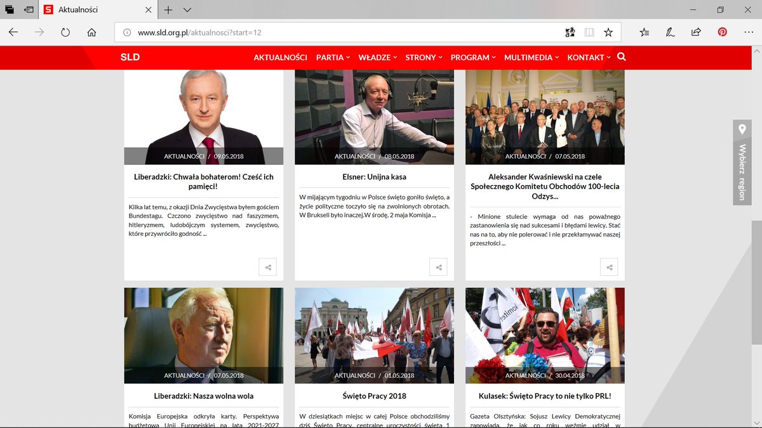Click Elsner radio studio photo thumbnail
762x428 pixels.
point(374,117)
